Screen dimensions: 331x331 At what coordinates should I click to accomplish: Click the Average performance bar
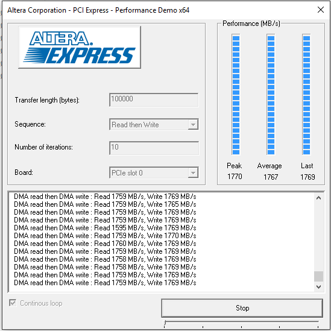coord(271,95)
